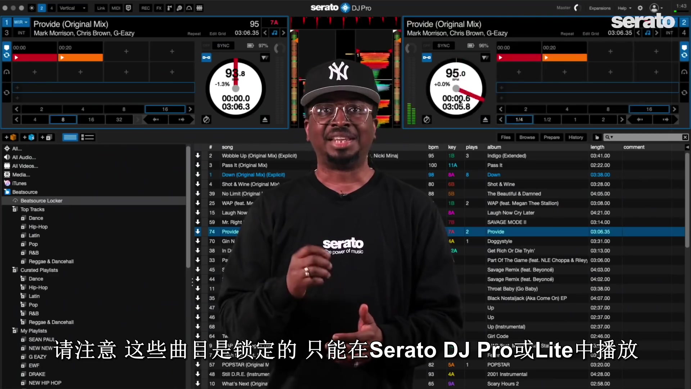691x389 pixels.
Task: Open tempo range dropdown on right deck
Action: (x=485, y=58)
